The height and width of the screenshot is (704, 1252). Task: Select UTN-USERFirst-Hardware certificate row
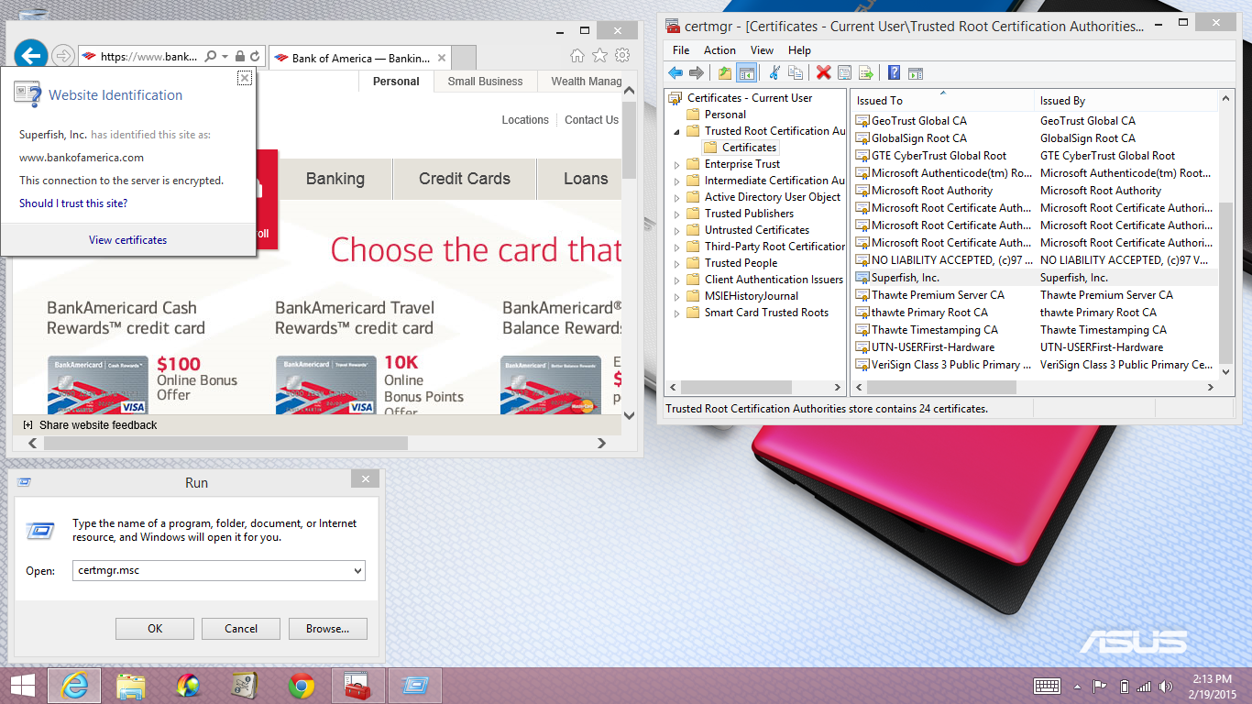(x=1036, y=347)
